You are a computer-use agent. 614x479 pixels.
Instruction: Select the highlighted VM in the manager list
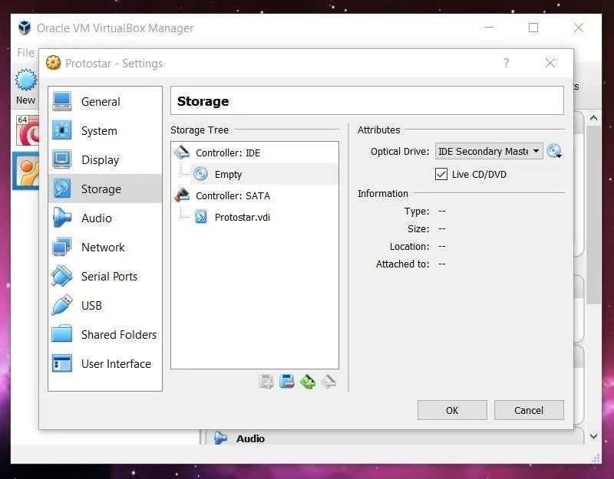point(26,171)
